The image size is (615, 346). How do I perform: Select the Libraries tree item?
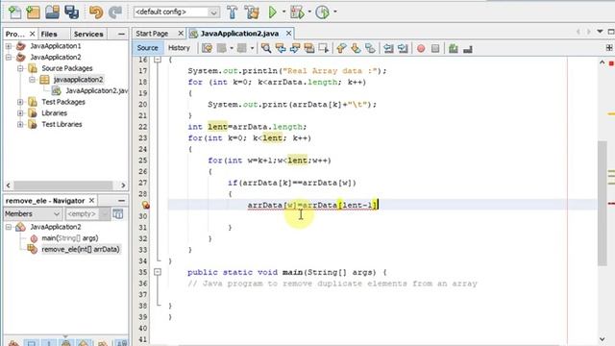(x=54, y=113)
